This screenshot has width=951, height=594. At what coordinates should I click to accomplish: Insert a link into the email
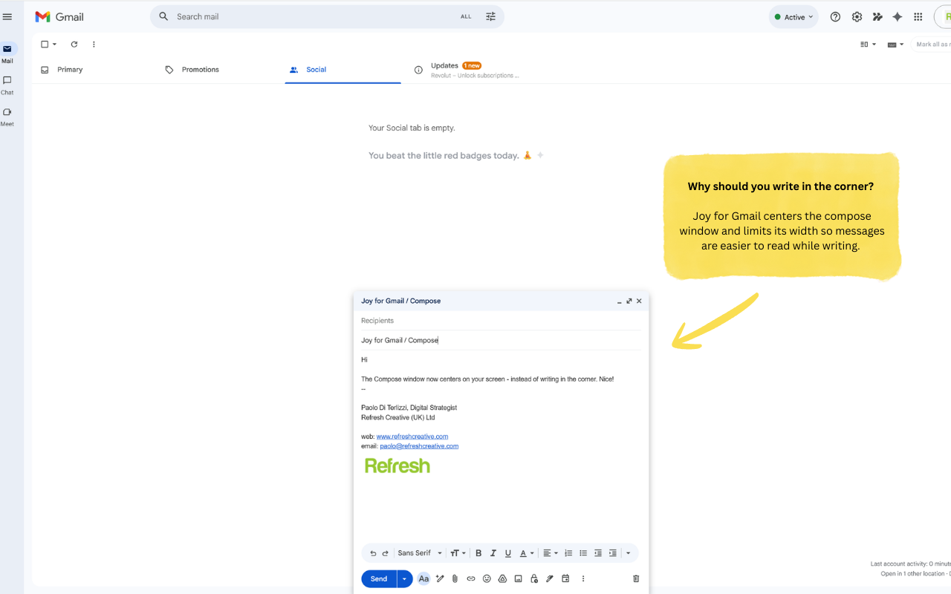(470, 578)
